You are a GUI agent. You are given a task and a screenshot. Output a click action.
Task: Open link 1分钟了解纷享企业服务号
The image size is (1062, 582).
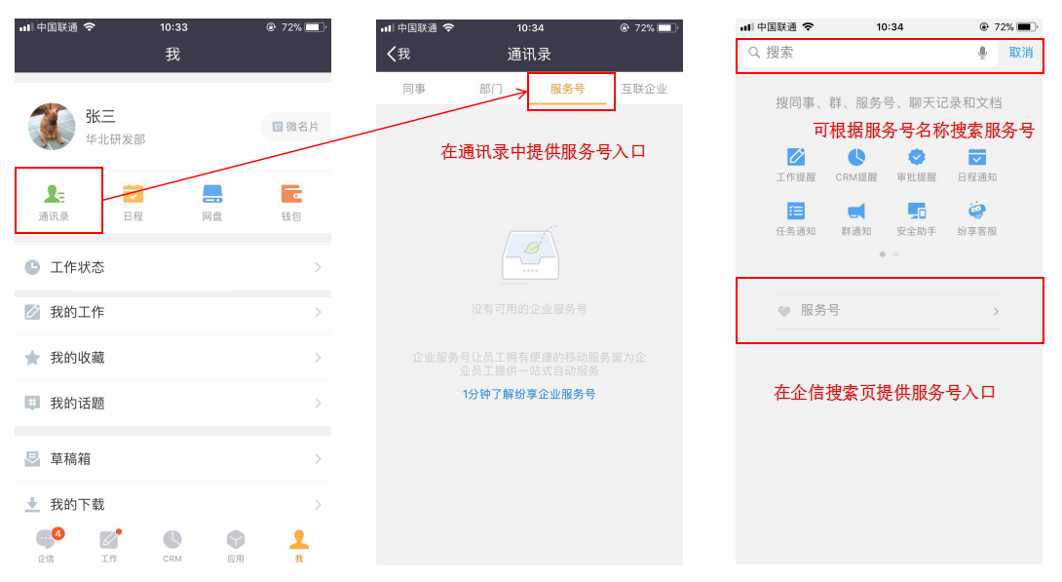tap(529, 394)
